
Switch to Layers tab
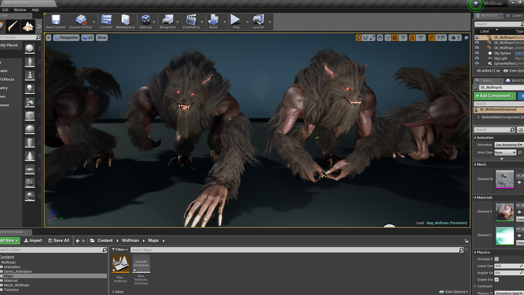coord(514,16)
